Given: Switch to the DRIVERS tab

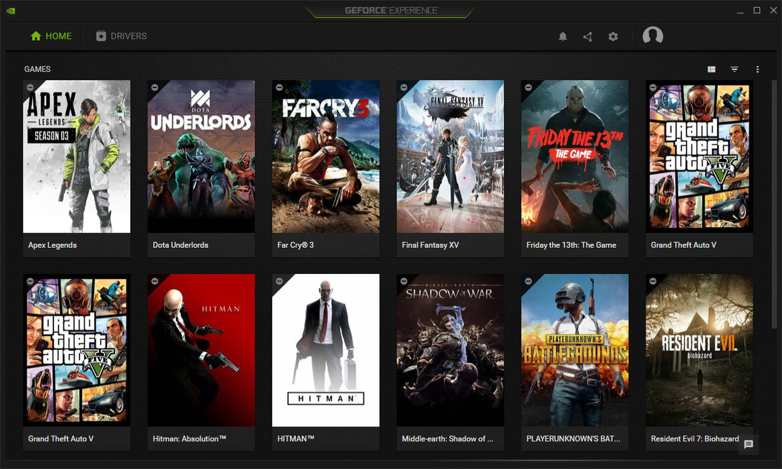Looking at the screenshot, I should point(121,36).
